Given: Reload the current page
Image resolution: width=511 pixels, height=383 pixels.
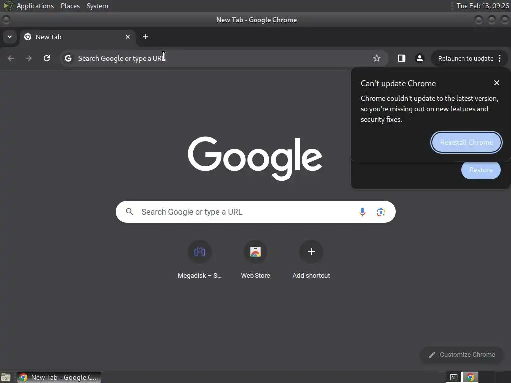Looking at the screenshot, I should point(47,58).
